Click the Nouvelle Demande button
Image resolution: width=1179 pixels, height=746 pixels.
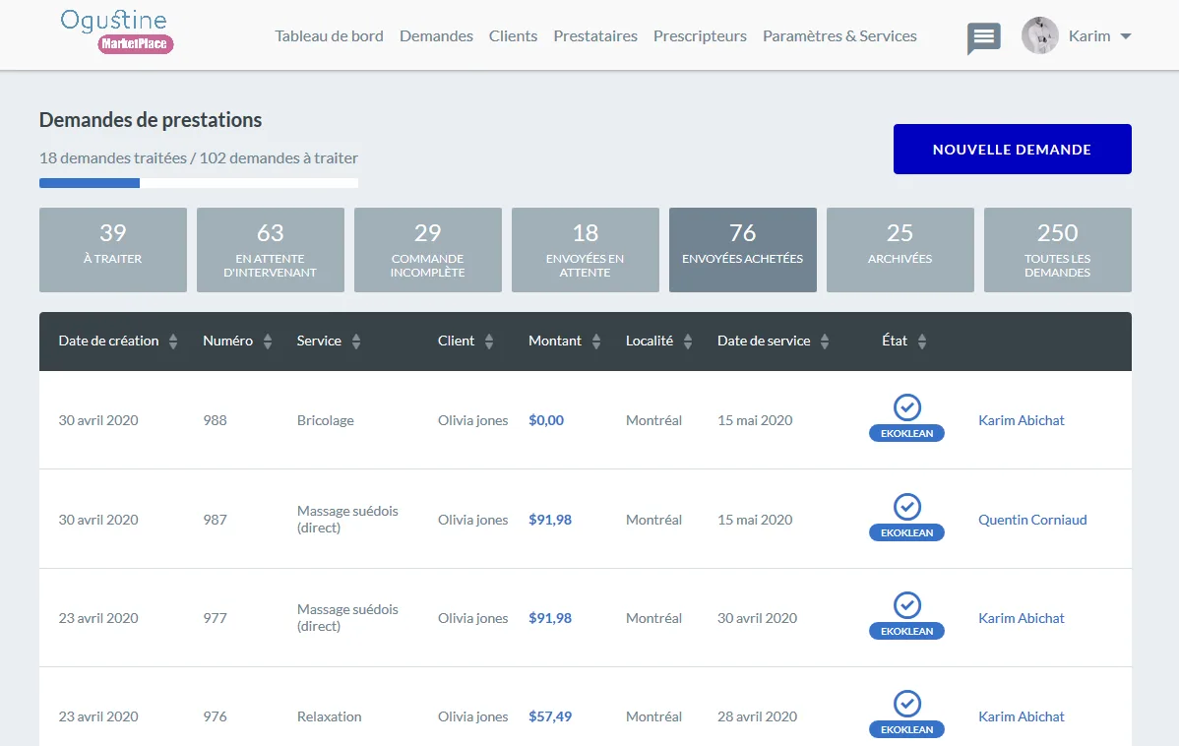click(1012, 149)
